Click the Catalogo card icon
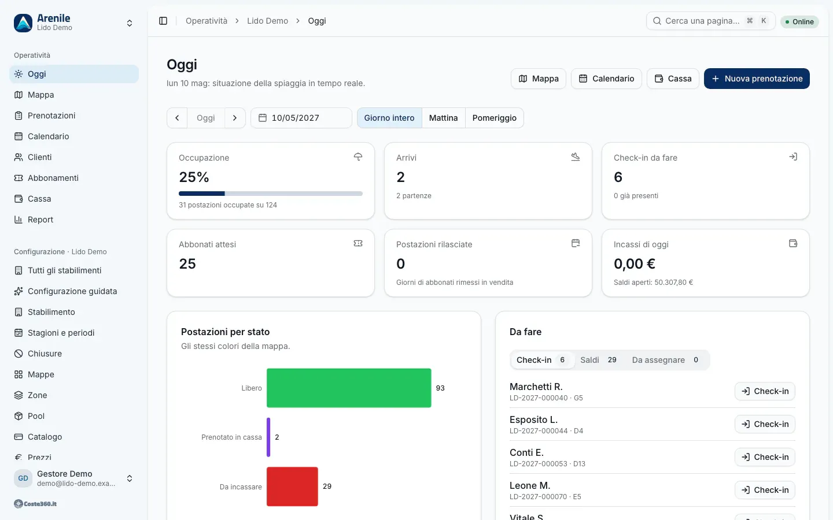This screenshot has width=833, height=520. [x=19, y=437]
